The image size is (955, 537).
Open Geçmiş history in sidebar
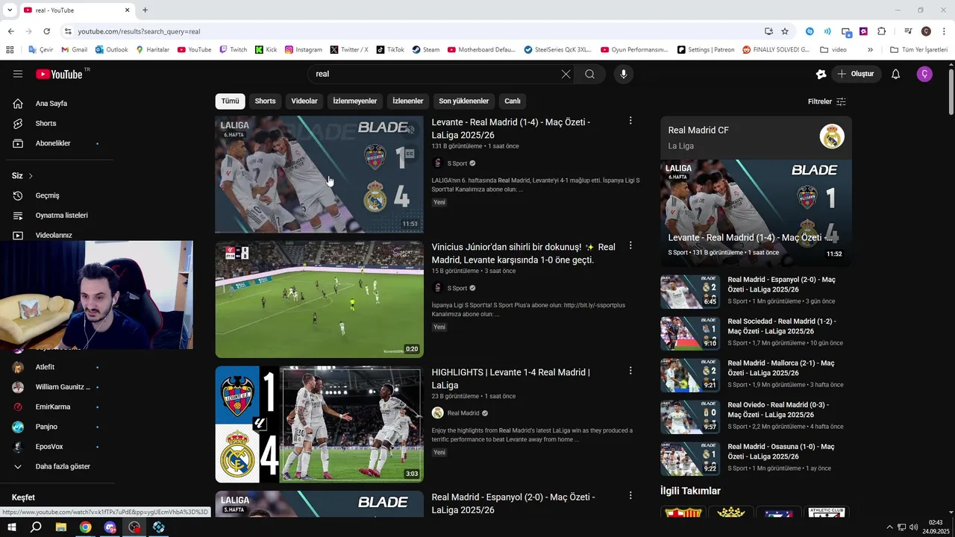pyautogui.click(x=47, y=195)
